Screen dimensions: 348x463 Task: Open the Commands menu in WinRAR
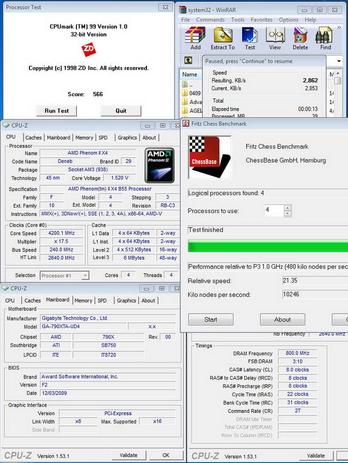[x=210, y=20]
